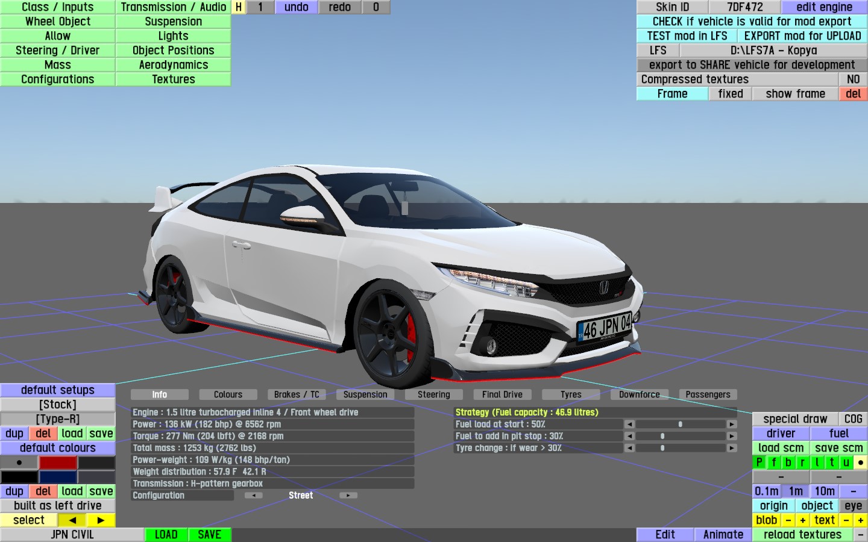The image size is (868, 542).
Task: Click the dot swatch under default colours
Action: 19,463
